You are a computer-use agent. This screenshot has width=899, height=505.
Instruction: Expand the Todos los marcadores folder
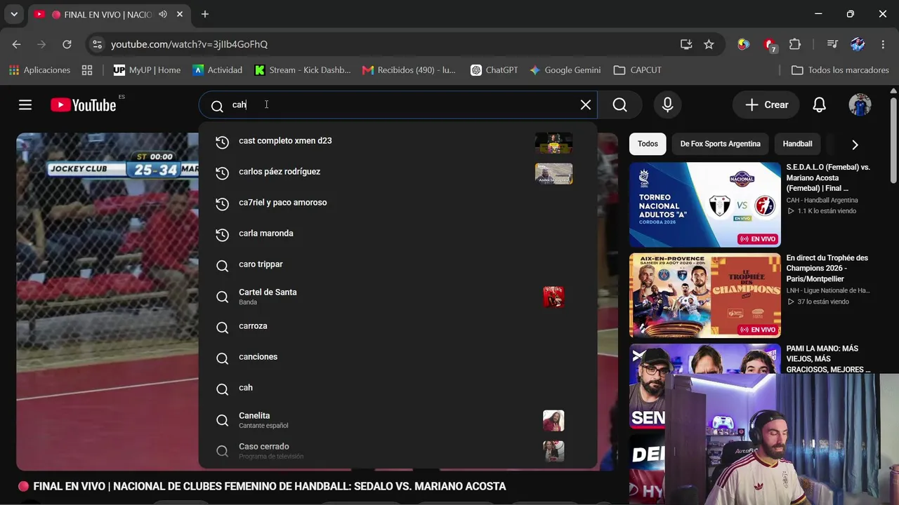click(x=840, y=70)
